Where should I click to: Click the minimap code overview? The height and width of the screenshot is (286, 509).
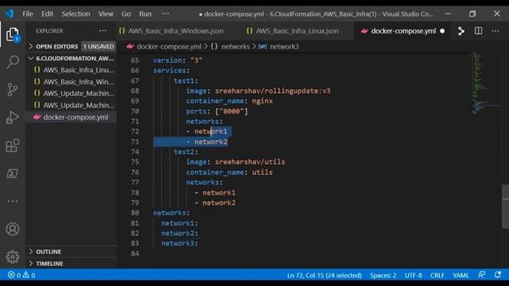click(485, 83)
